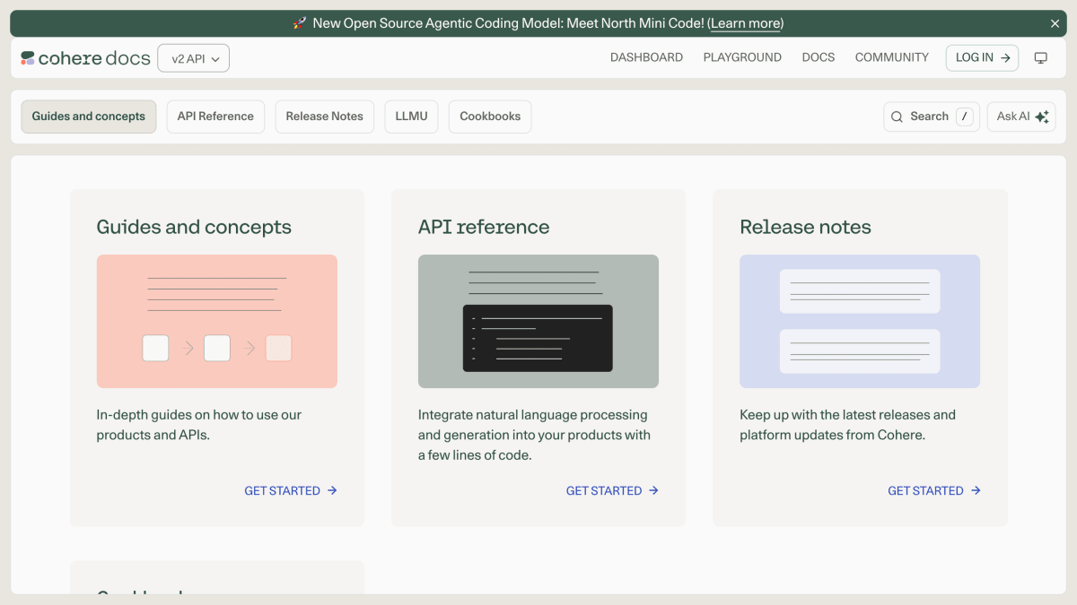Click GET STARTED under Release notes
The width and height of the screenshot is (1077, 605).
click(934, 490)
